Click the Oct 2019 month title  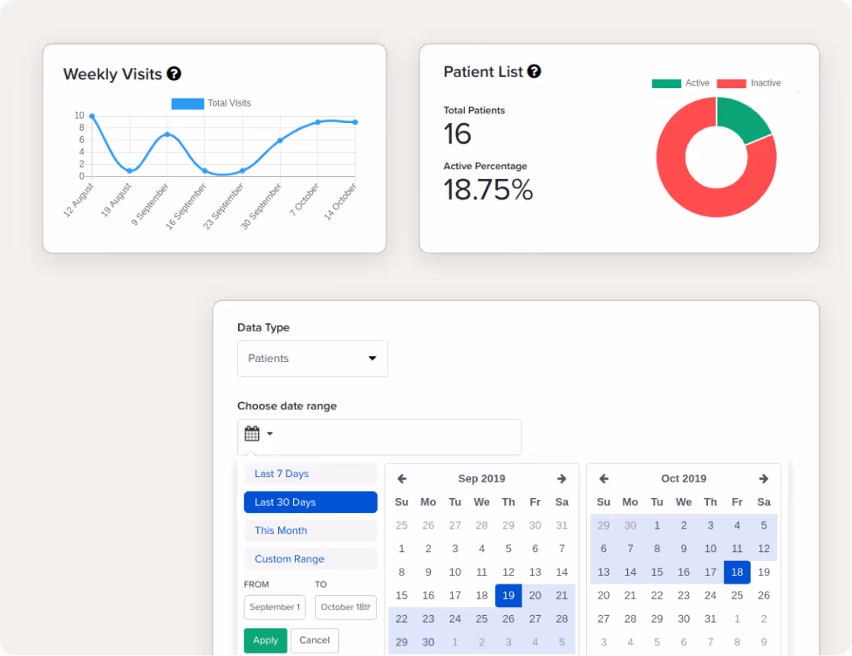(684, 479)
